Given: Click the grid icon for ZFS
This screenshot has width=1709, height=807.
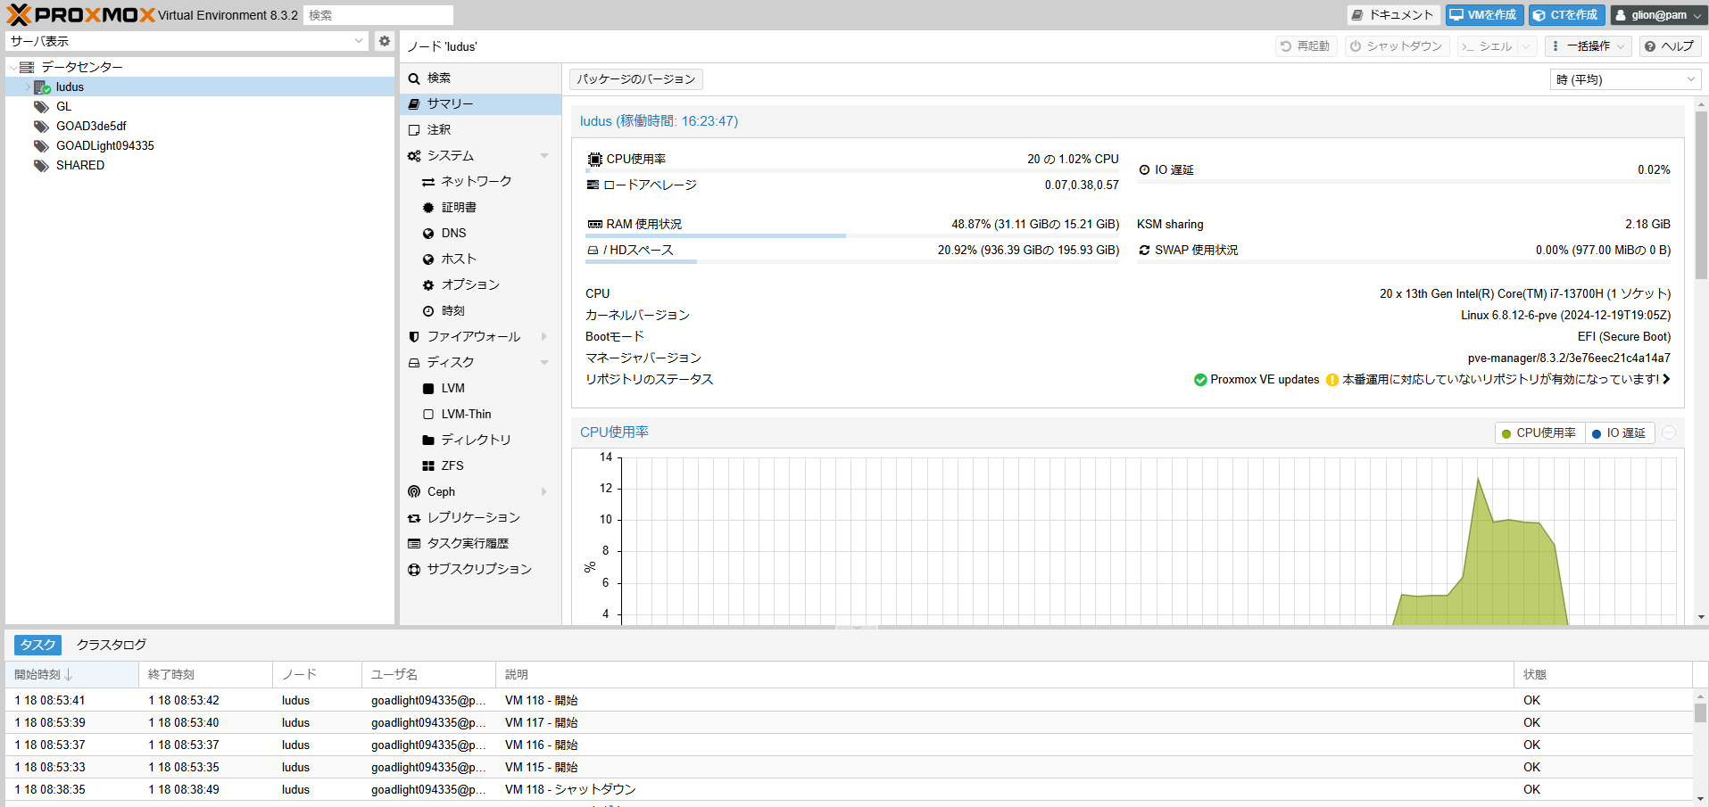Looking at the screenshot, I should click(x=428, y=466).
